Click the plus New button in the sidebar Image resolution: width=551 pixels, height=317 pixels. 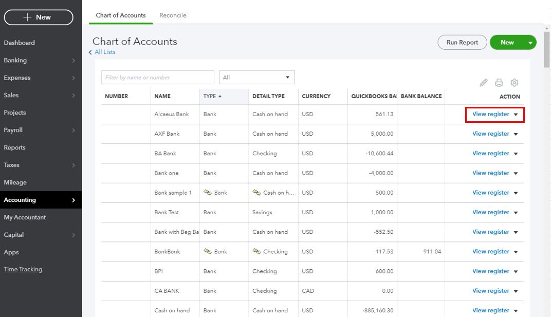point(39,17)
